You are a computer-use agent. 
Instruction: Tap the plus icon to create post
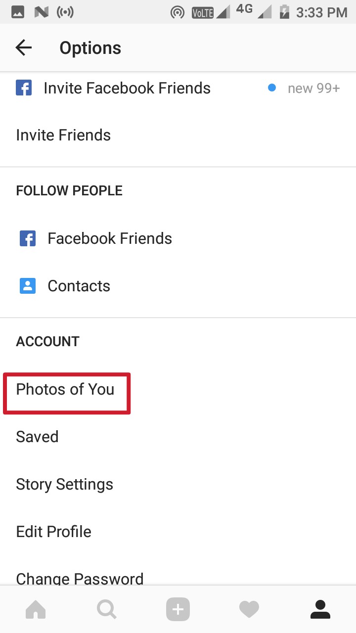pos(178,610)
